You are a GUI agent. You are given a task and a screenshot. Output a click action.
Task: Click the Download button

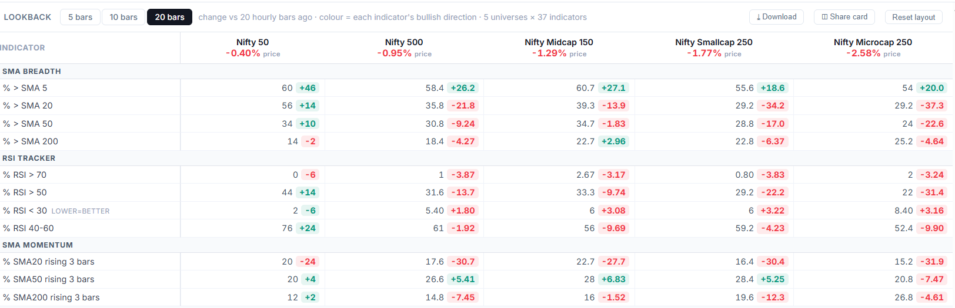pyautogui.click(x=776, y=17)
